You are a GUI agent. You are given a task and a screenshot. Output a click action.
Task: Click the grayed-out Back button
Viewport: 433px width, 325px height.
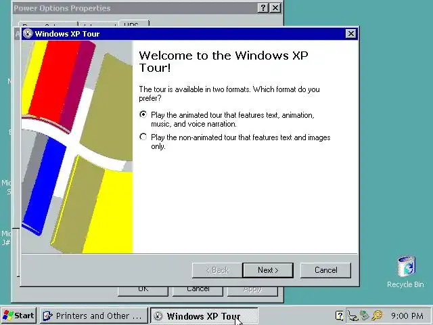217,270
